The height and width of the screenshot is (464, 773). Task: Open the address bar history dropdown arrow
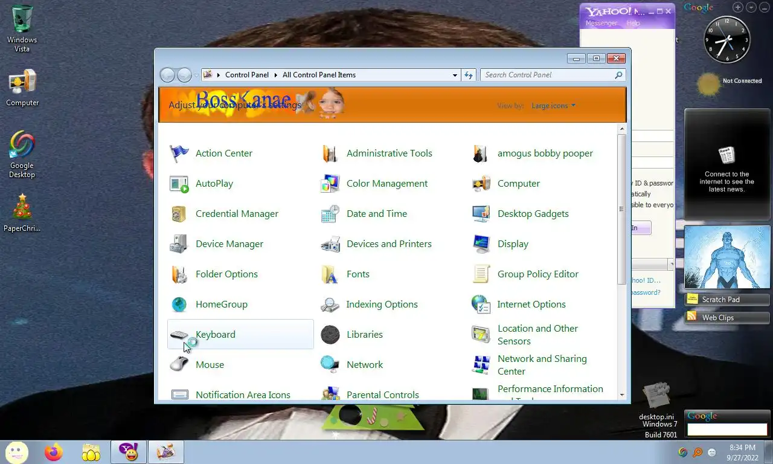[x=455, y=75]
